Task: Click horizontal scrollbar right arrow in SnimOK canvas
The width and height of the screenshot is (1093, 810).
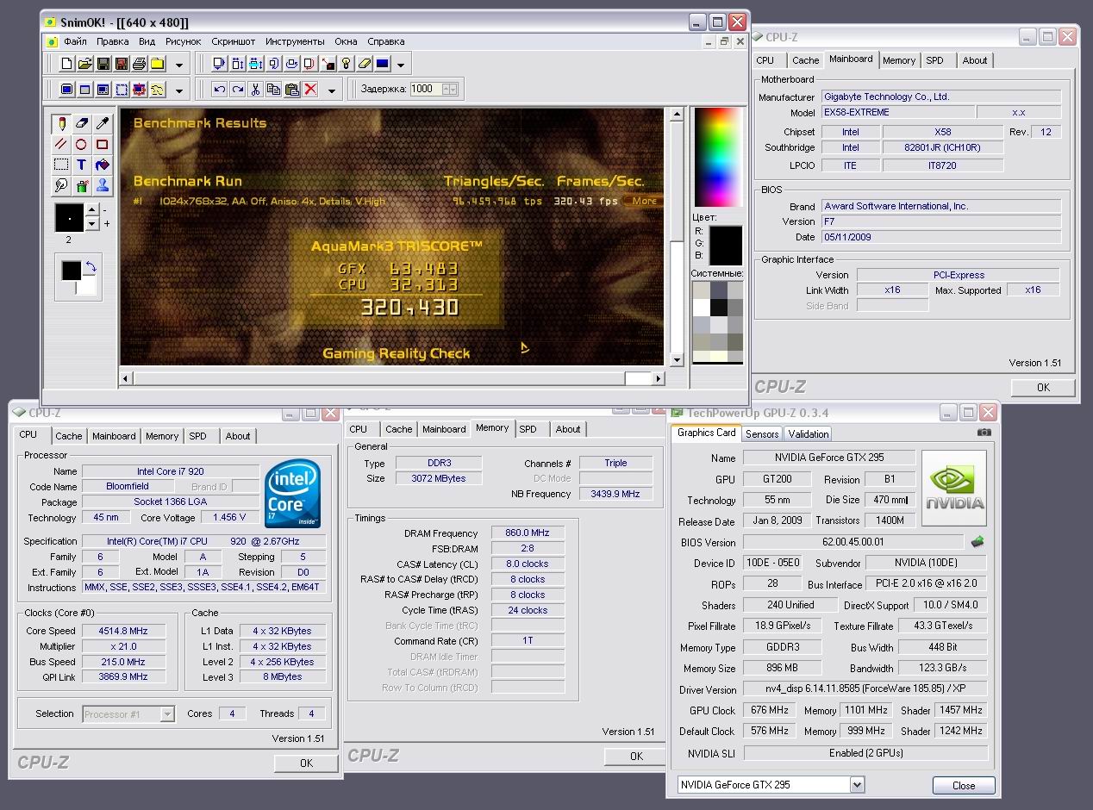Action: click(x=659, y=378)
